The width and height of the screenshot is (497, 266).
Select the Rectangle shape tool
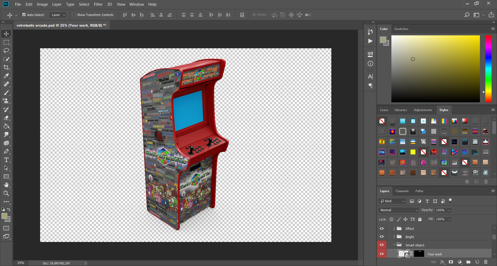[6, 177]
